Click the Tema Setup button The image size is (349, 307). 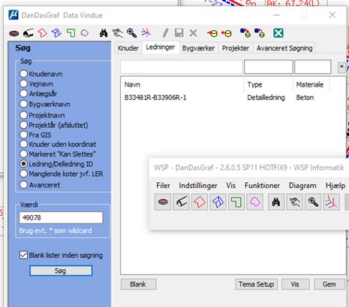pos(256,284)
